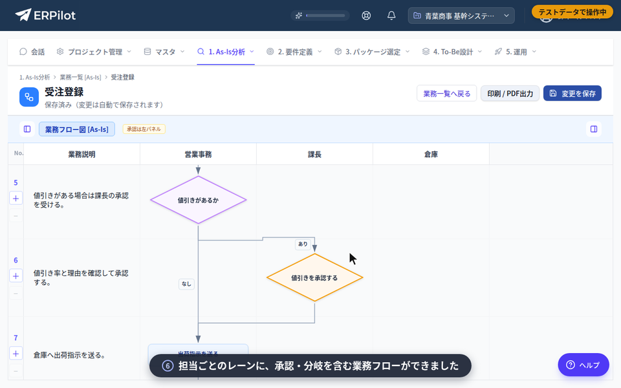This screenshot has height=388, width=621.
Task: Click the あり branch label
Action: pyautogui.click(x=303, y=244)
